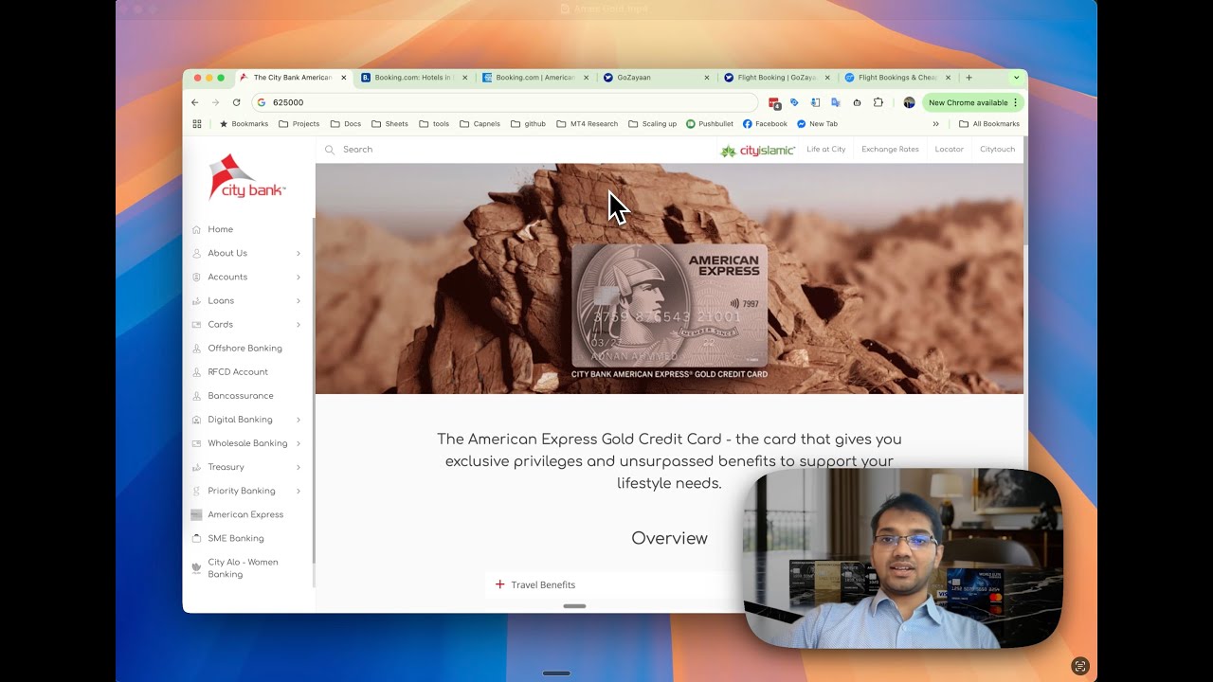Click the Google Translate extension icon
This screenshot has height=682, width=1213.
tap(836, 102)
